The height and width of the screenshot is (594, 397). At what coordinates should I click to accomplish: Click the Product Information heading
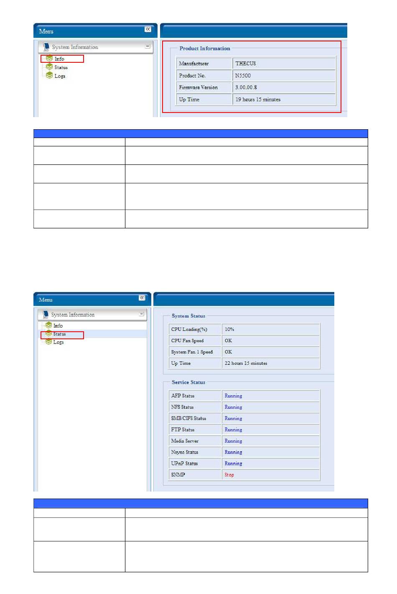tap(205, 49)
